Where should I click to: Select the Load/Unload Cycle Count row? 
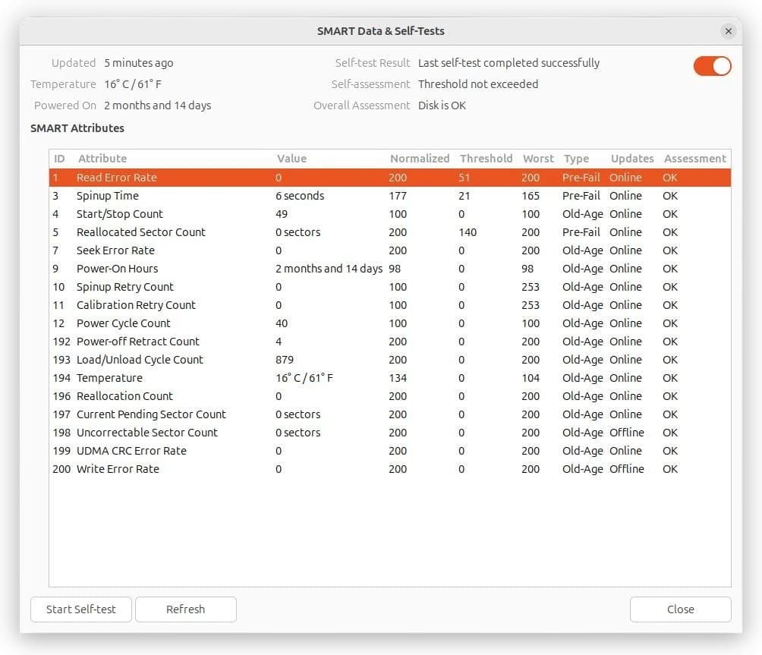tap(140, 360)
